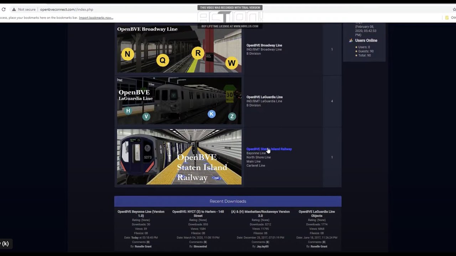Click Comments (0) under Manhattan/Rockaways download
Viewport: 456px width, 256px height.
click(260, 242)
